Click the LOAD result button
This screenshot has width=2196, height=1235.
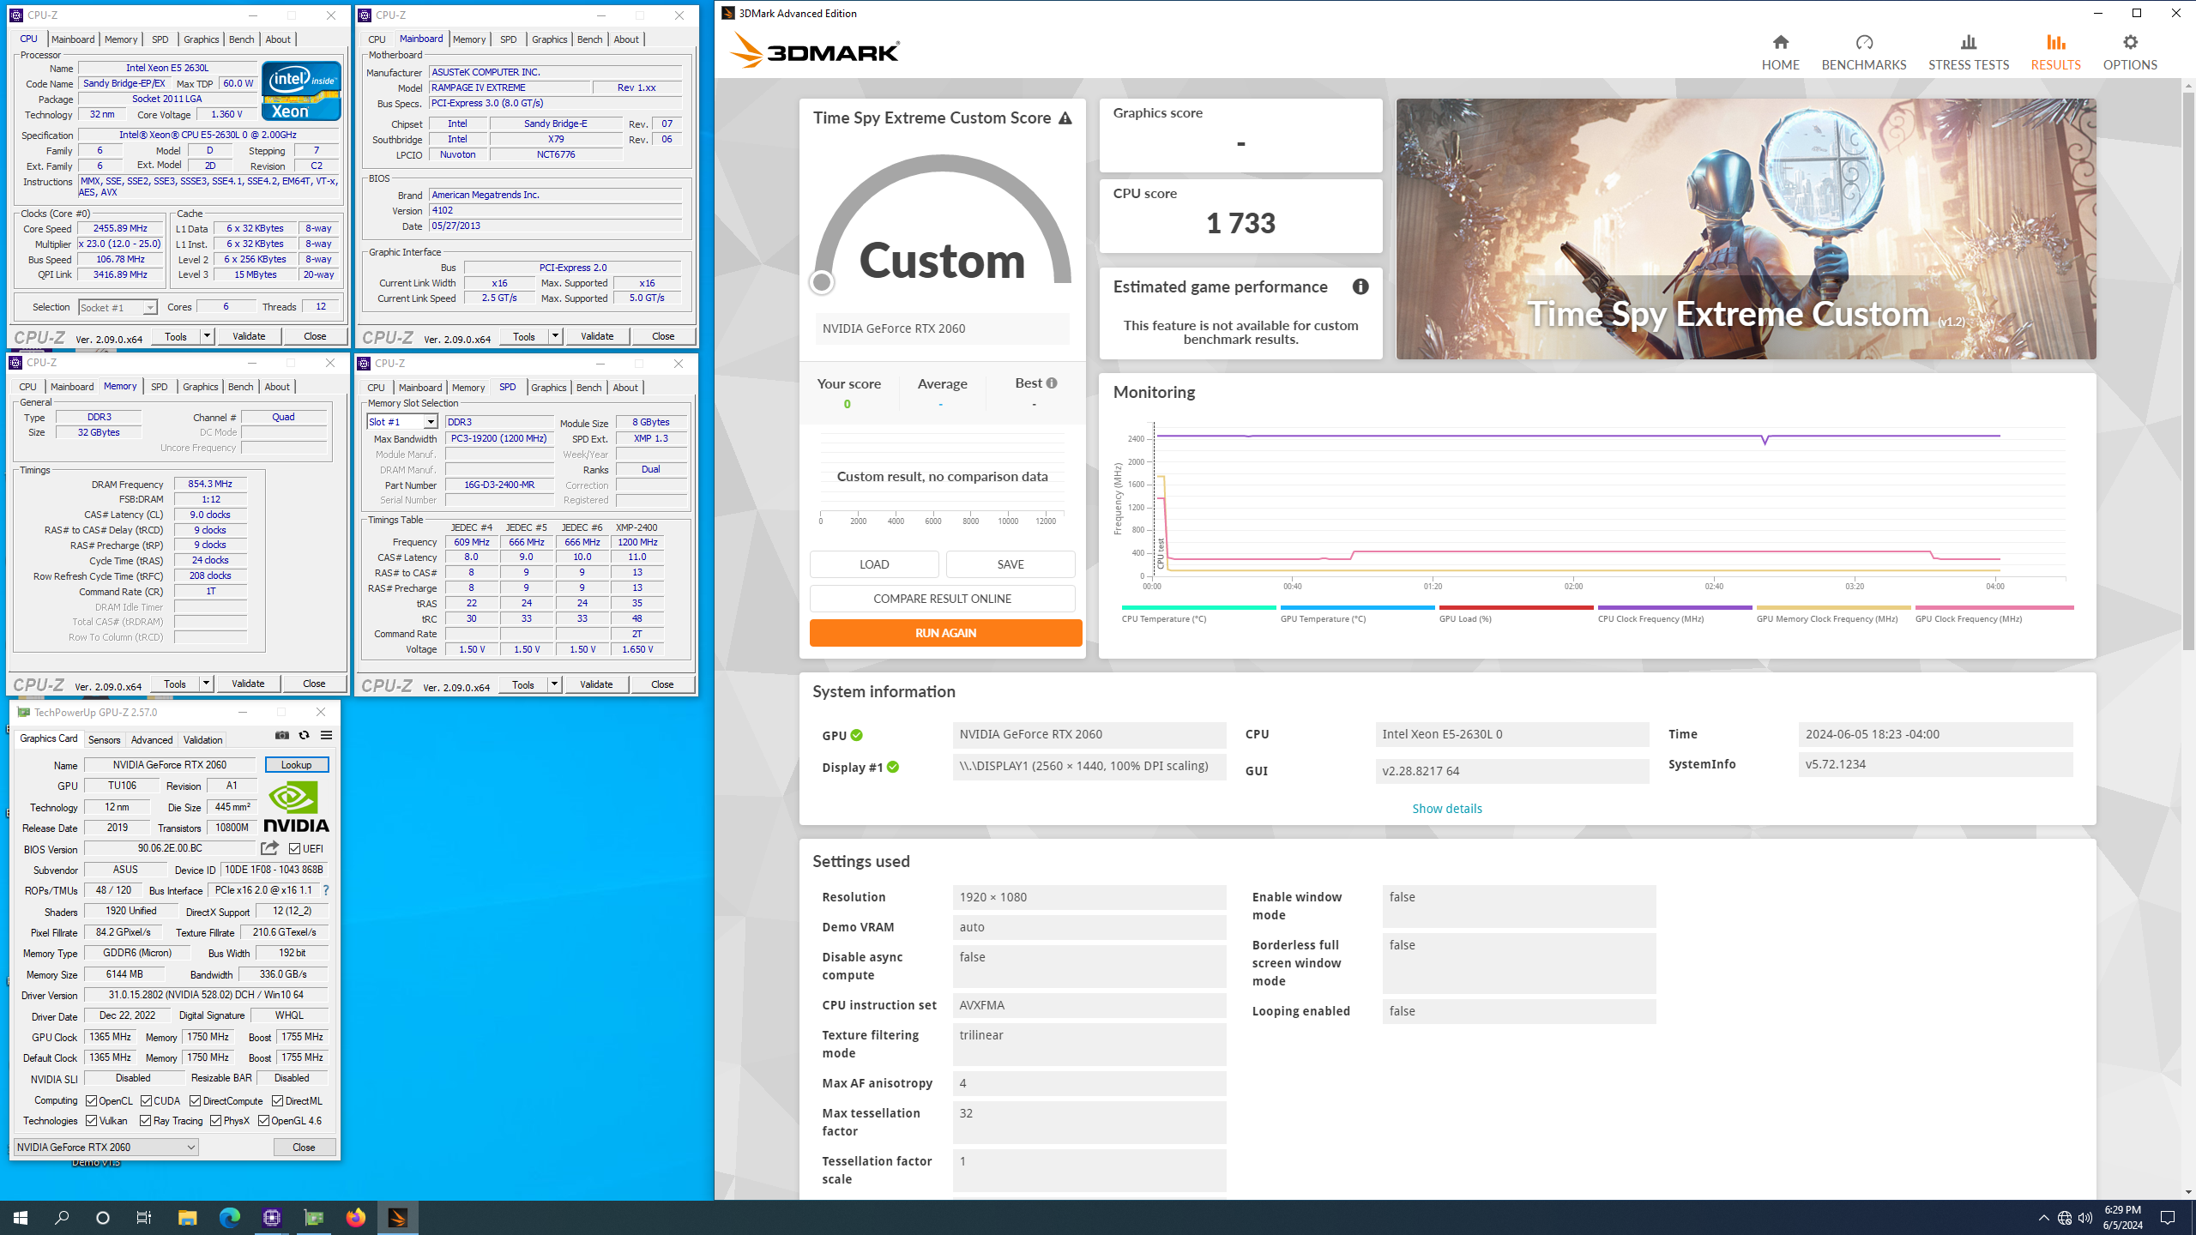tap(874, 564)
